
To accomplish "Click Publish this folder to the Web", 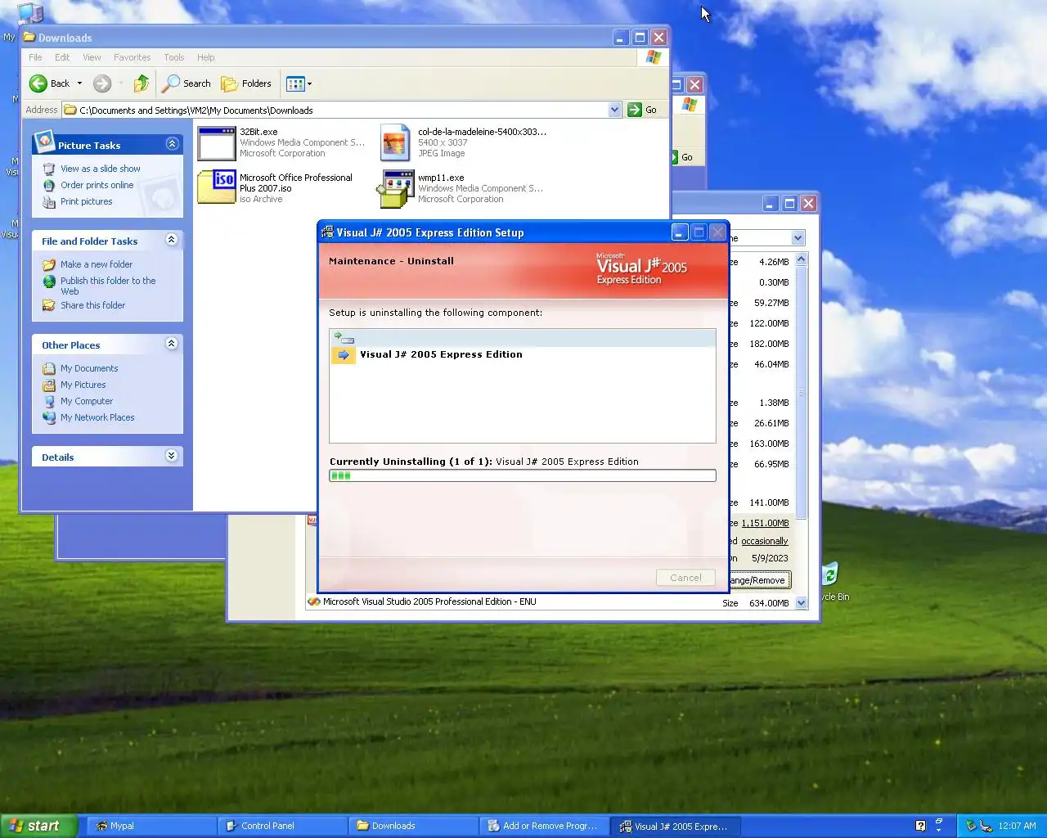I will click(x=107, y=286).
